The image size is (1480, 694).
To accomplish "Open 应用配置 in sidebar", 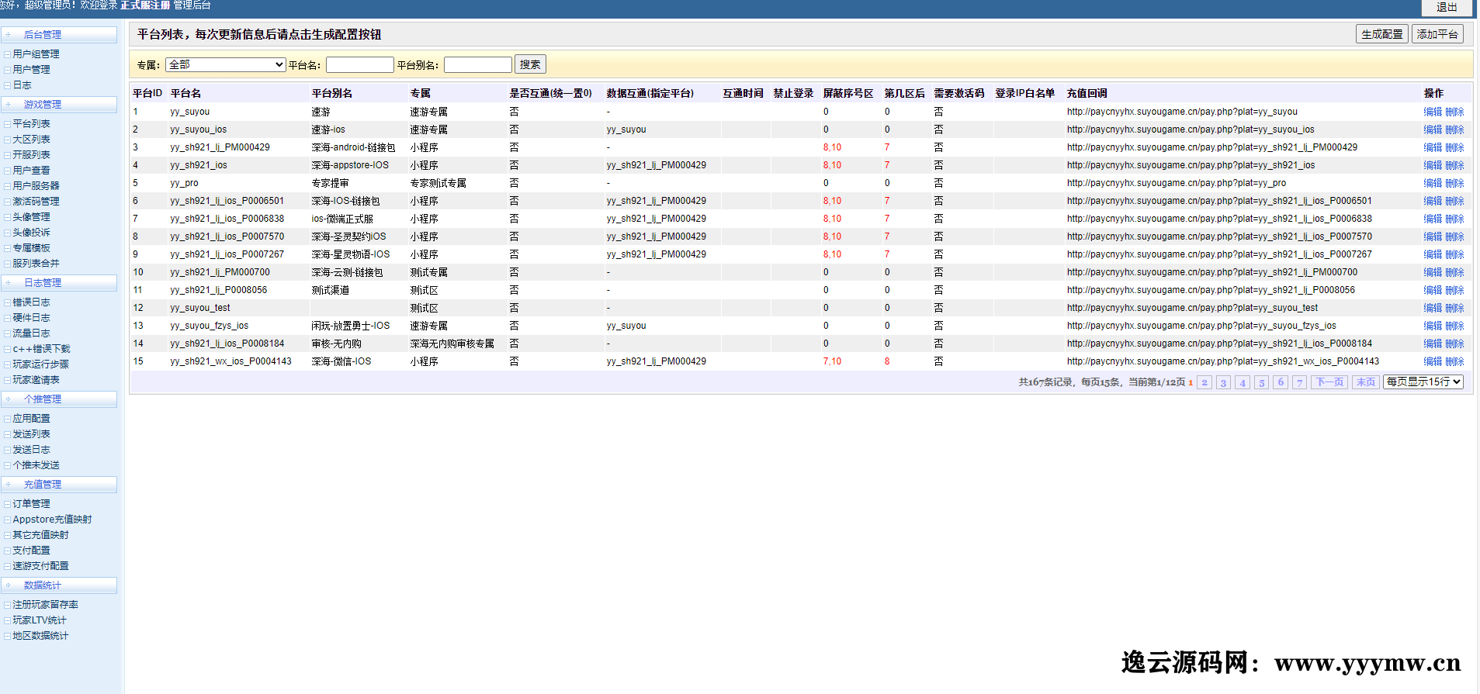I will click(x=31, y=419).
